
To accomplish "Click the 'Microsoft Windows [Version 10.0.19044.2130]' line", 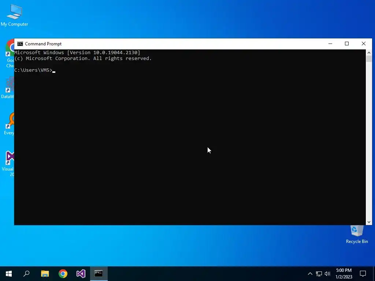I will coord(77,53).
